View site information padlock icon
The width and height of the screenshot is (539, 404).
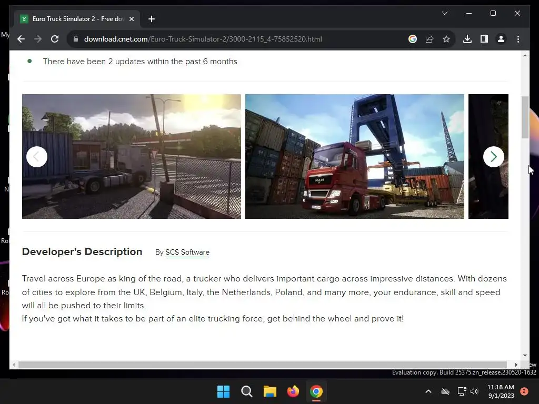[76, 39]
